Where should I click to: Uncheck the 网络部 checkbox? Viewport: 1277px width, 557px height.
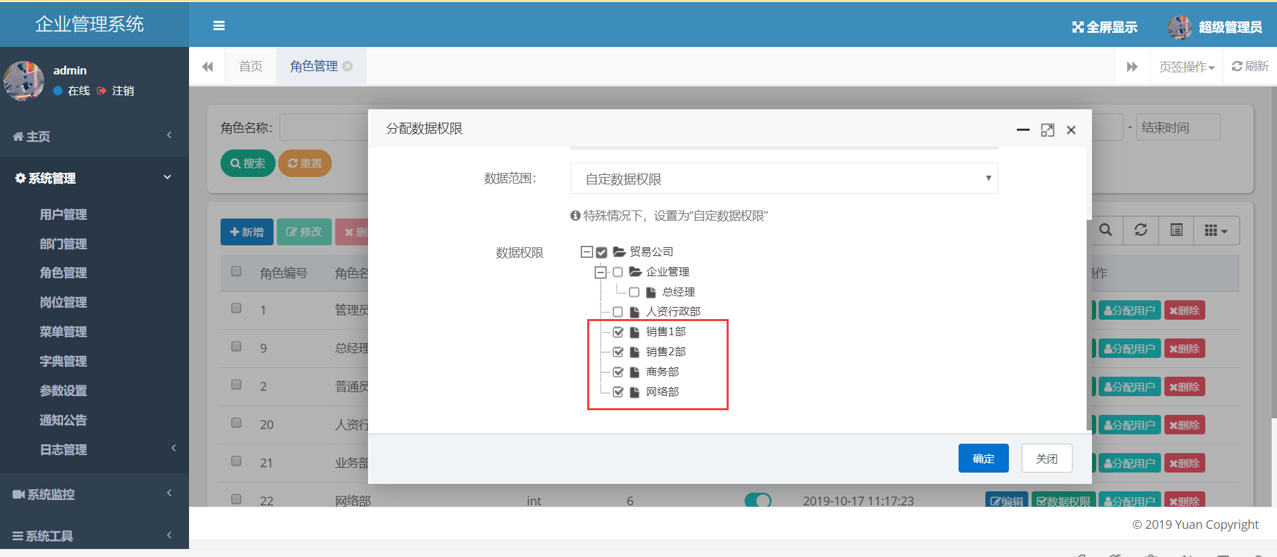pos(618,392)
